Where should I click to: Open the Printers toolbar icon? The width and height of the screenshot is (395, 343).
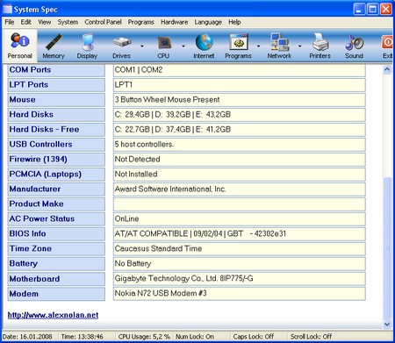[320, 46]
